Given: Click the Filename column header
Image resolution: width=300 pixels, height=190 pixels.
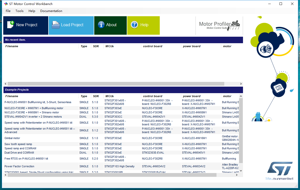Looking at the screenshot, I should [11, 96].
